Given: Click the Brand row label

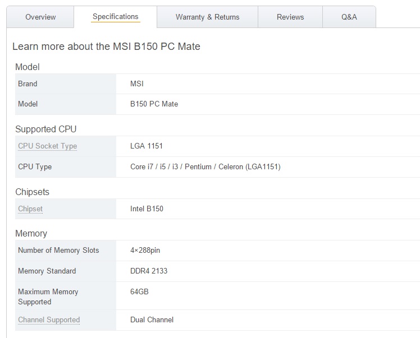Looking at the screenshot, I should [x=28, y=84].
